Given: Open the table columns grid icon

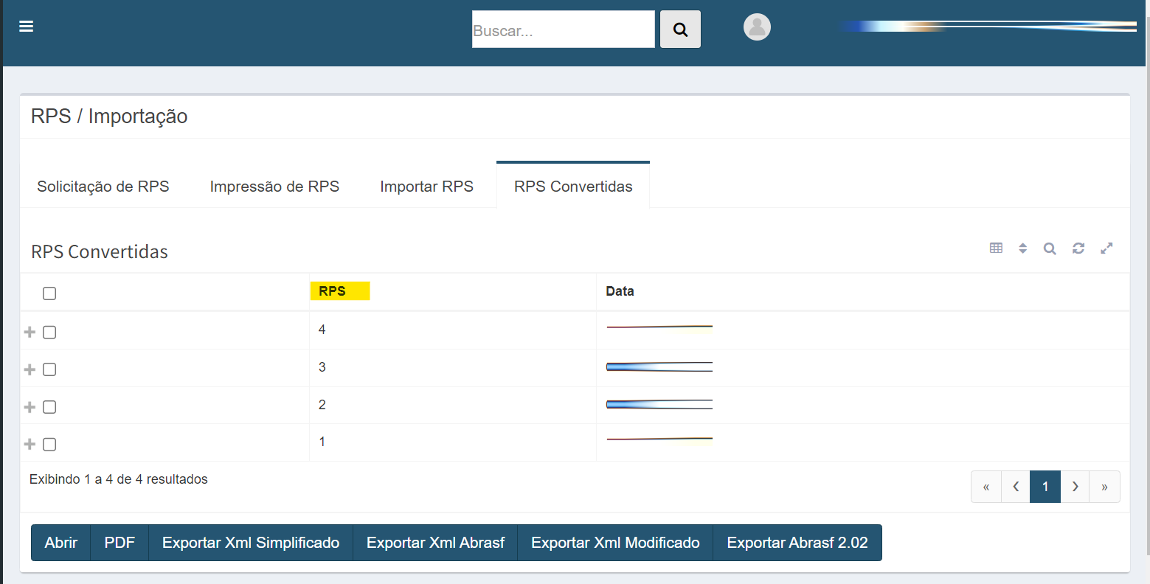Looking at the screenshot, I should tap(996, 248).
